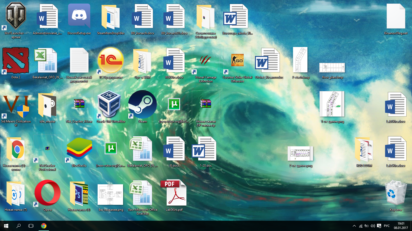This screenshot has height=231, width=412.
Task: Open the Windows Start menu
Action: pos(6,226)
